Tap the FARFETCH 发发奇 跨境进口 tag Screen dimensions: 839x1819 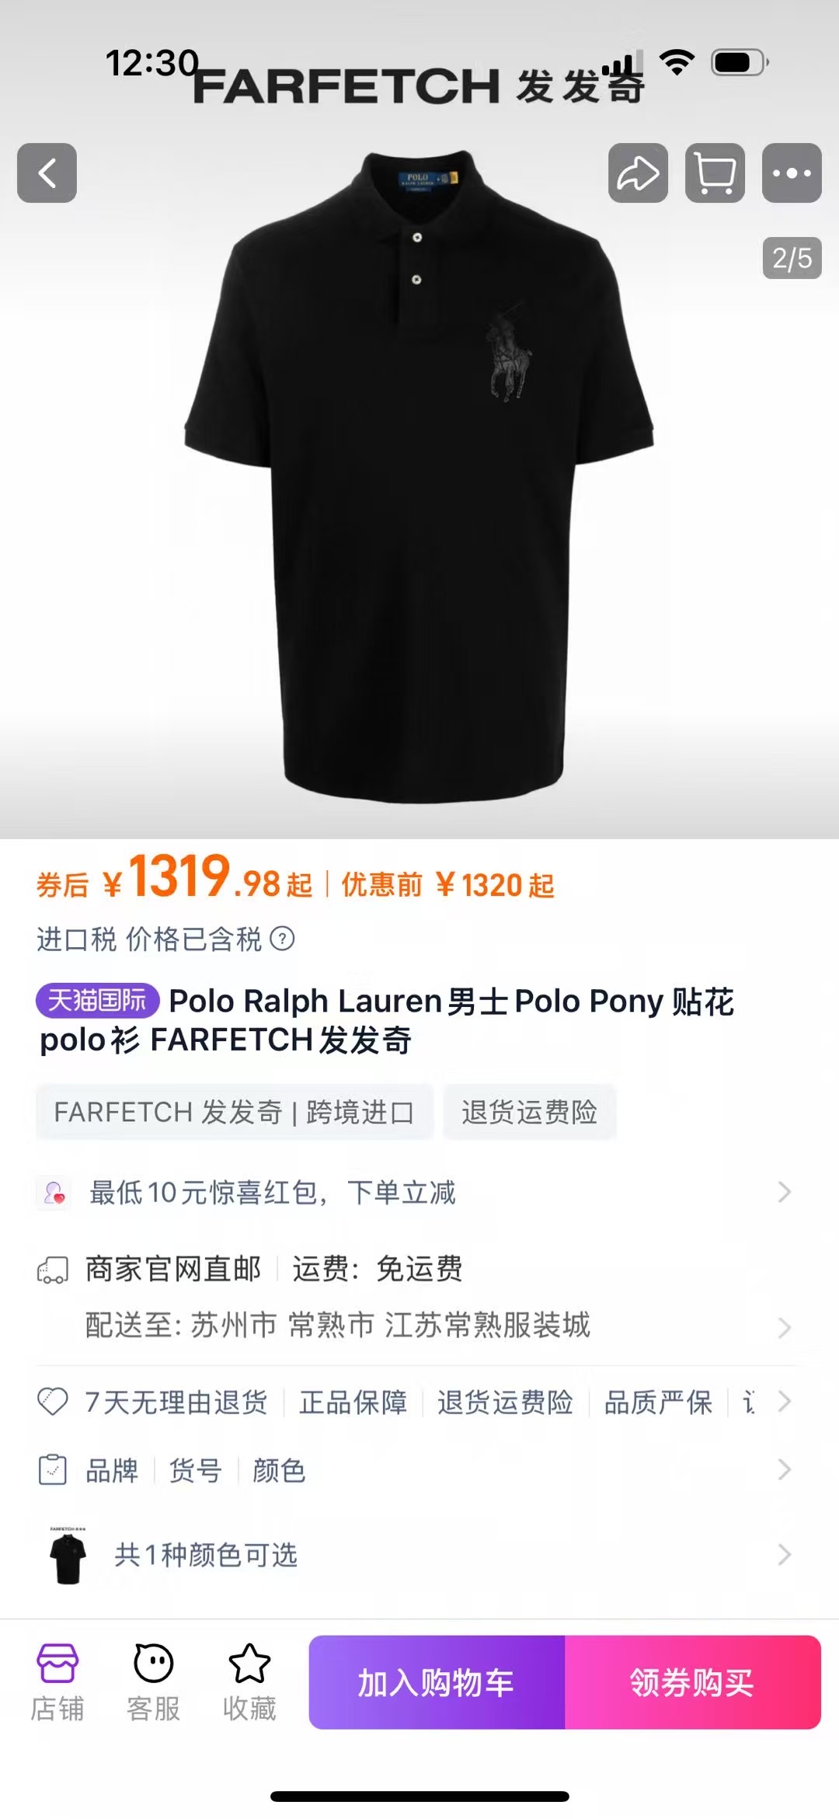click(x=234, y=1112)
